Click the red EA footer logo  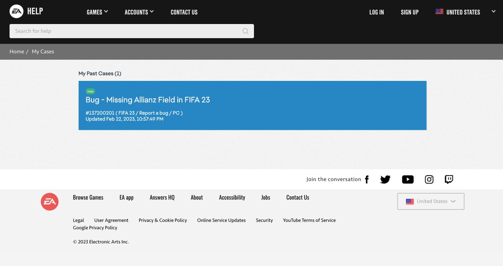49,201
